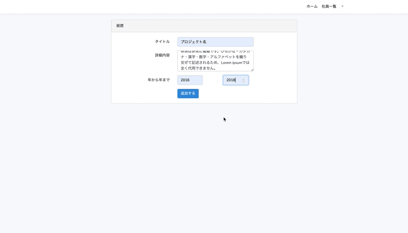
Task: Grab the textarea resize handle corner
Action: (252, 69)
